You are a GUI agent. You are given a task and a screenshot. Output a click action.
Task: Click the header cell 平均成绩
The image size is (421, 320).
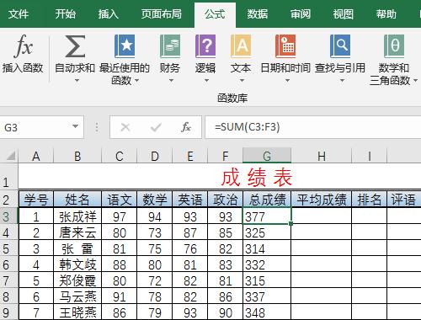pyautogui.click(x=322, y=200)
